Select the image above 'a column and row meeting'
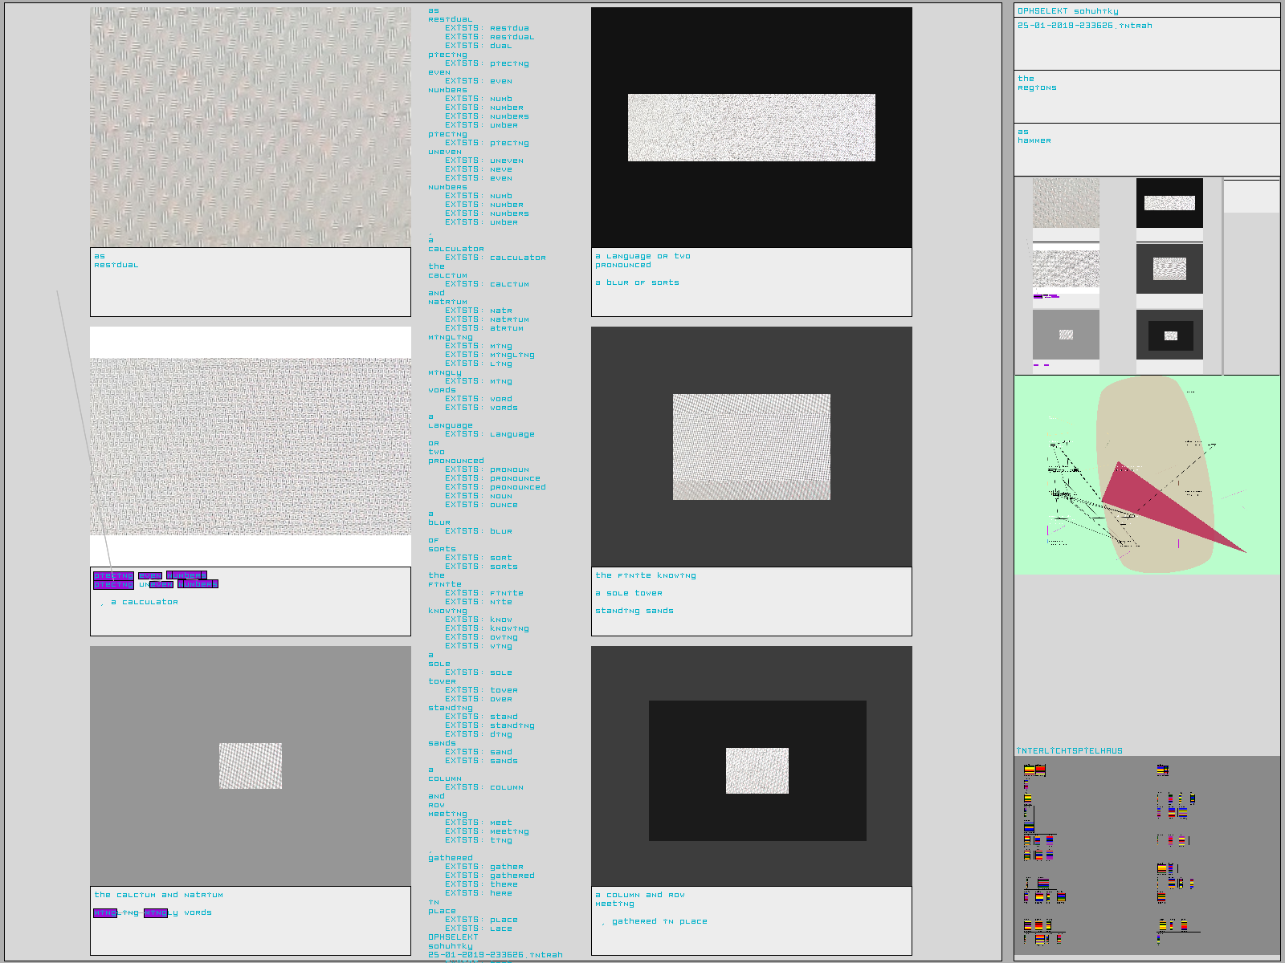 [x=751, y=766]
